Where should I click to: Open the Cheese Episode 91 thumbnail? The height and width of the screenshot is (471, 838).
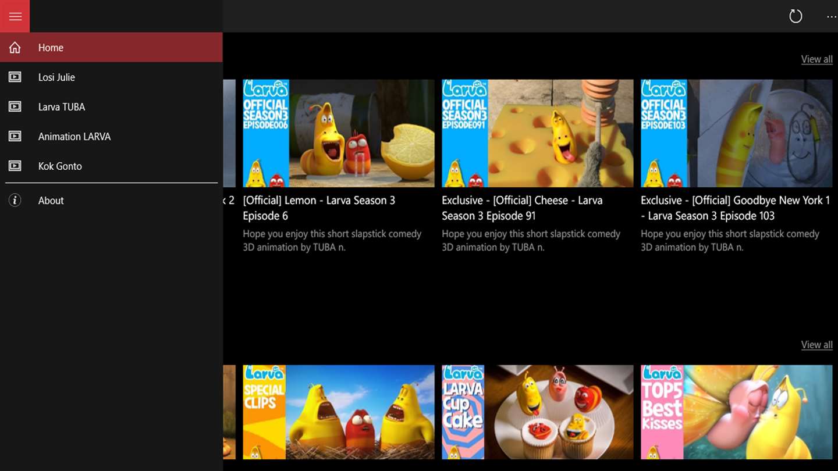click(538, 133)
